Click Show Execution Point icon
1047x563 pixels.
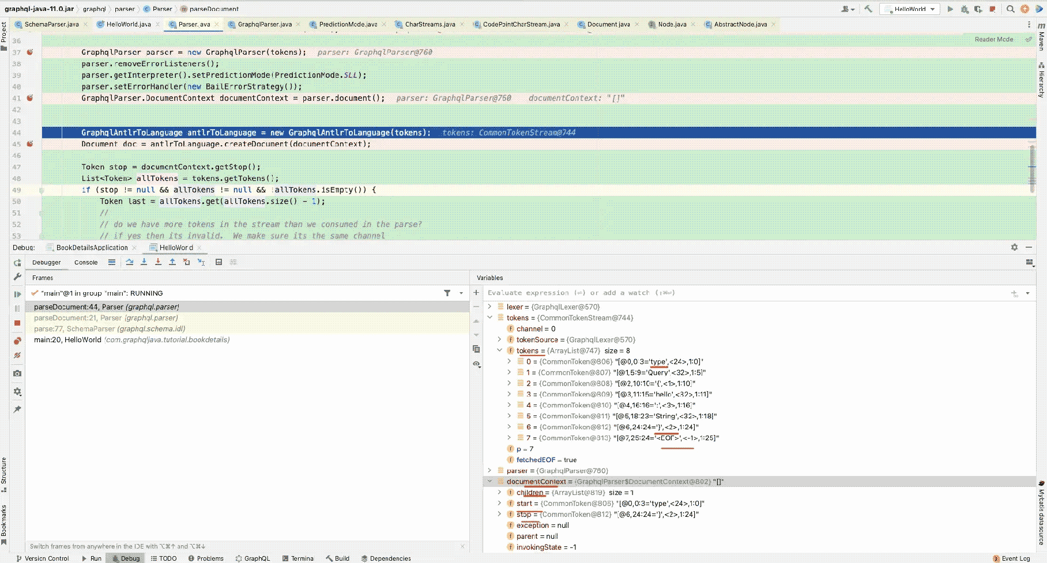[112, 262]
